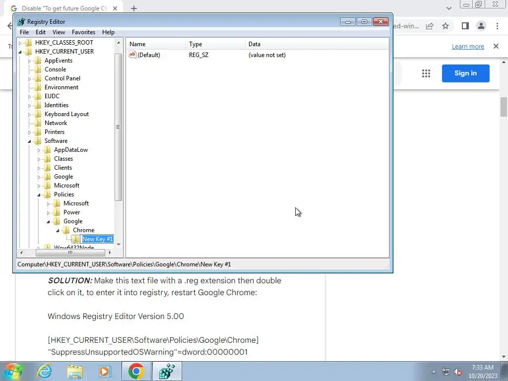The image size is (508, 381).
Task: Open the Google apps grid icon
Action: point(426,73)
